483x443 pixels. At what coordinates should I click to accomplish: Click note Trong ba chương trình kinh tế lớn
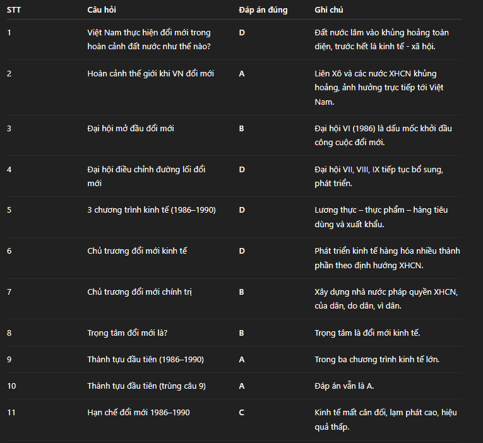coord(377,360)
